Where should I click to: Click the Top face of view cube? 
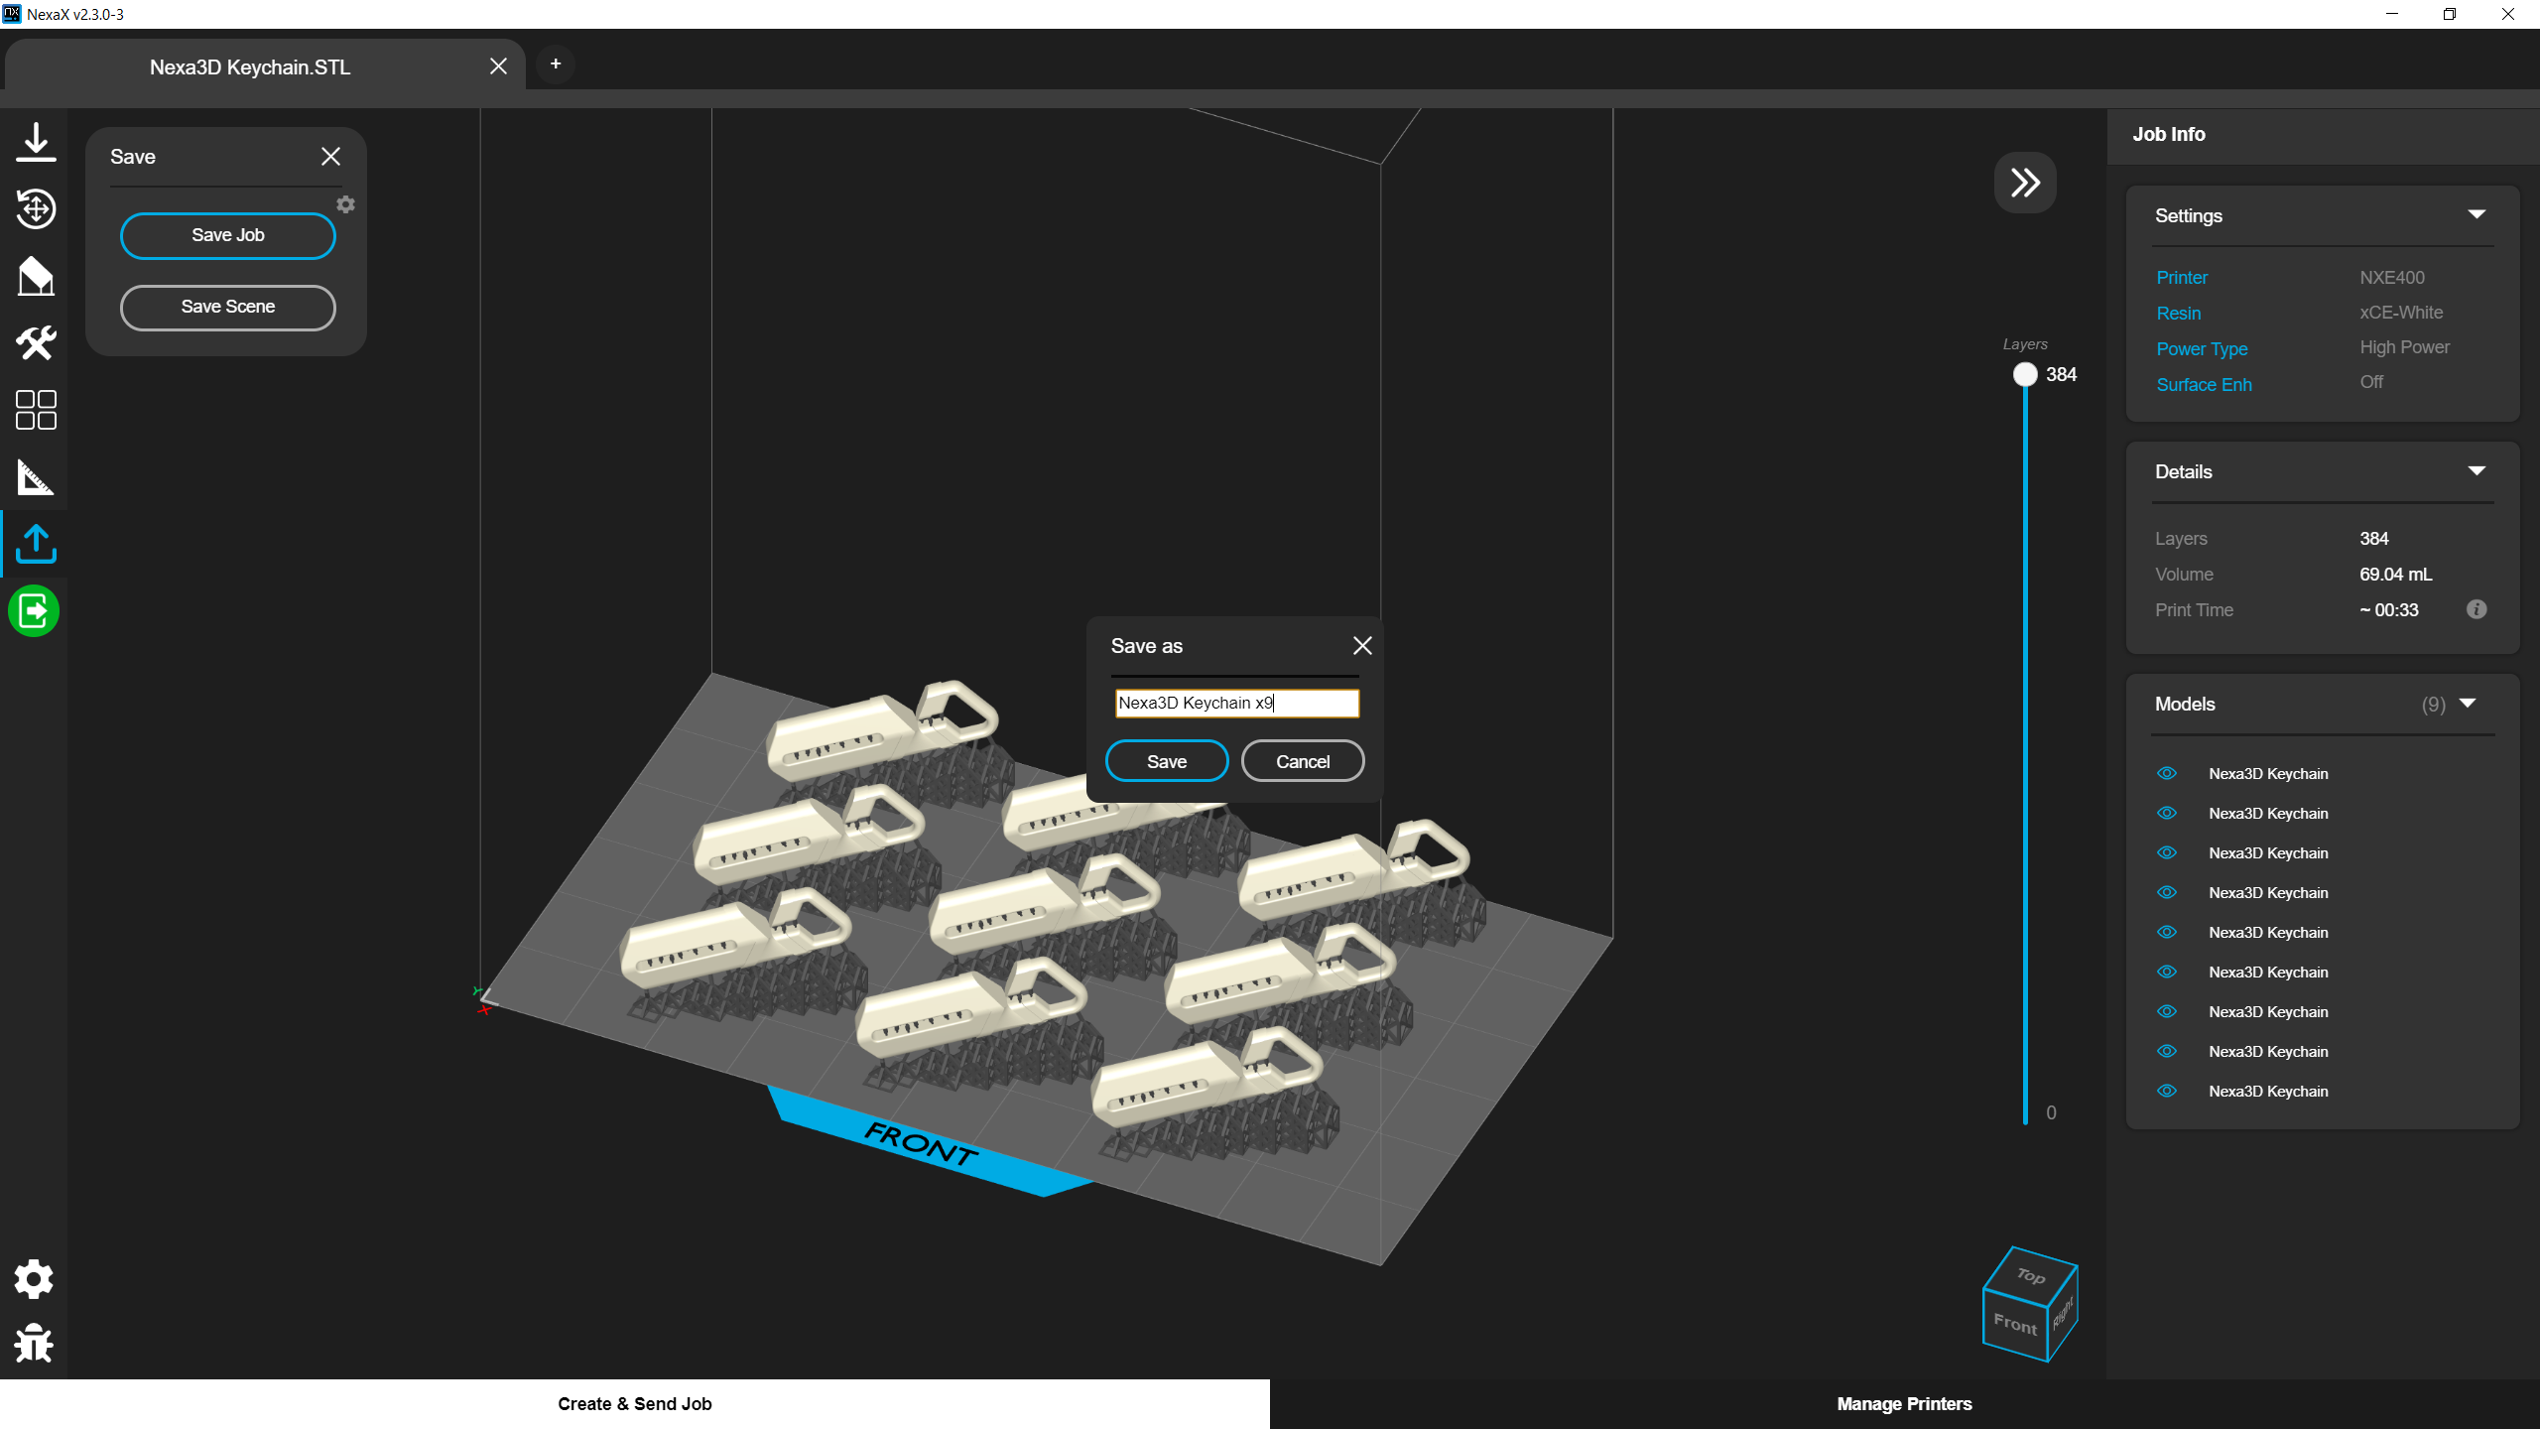tap(2031, 1275)
